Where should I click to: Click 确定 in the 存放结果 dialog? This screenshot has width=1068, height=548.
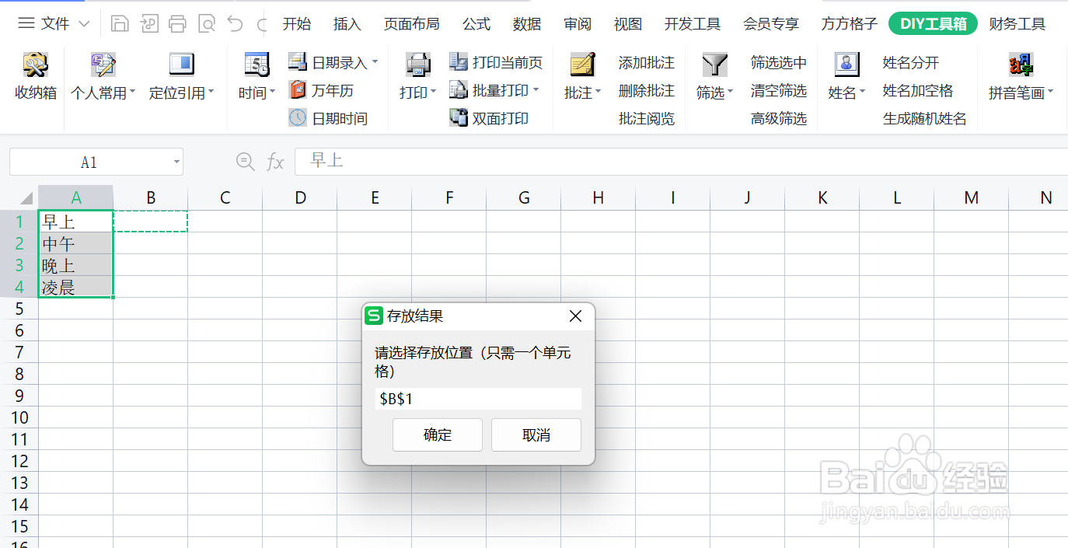click(438, 435)
